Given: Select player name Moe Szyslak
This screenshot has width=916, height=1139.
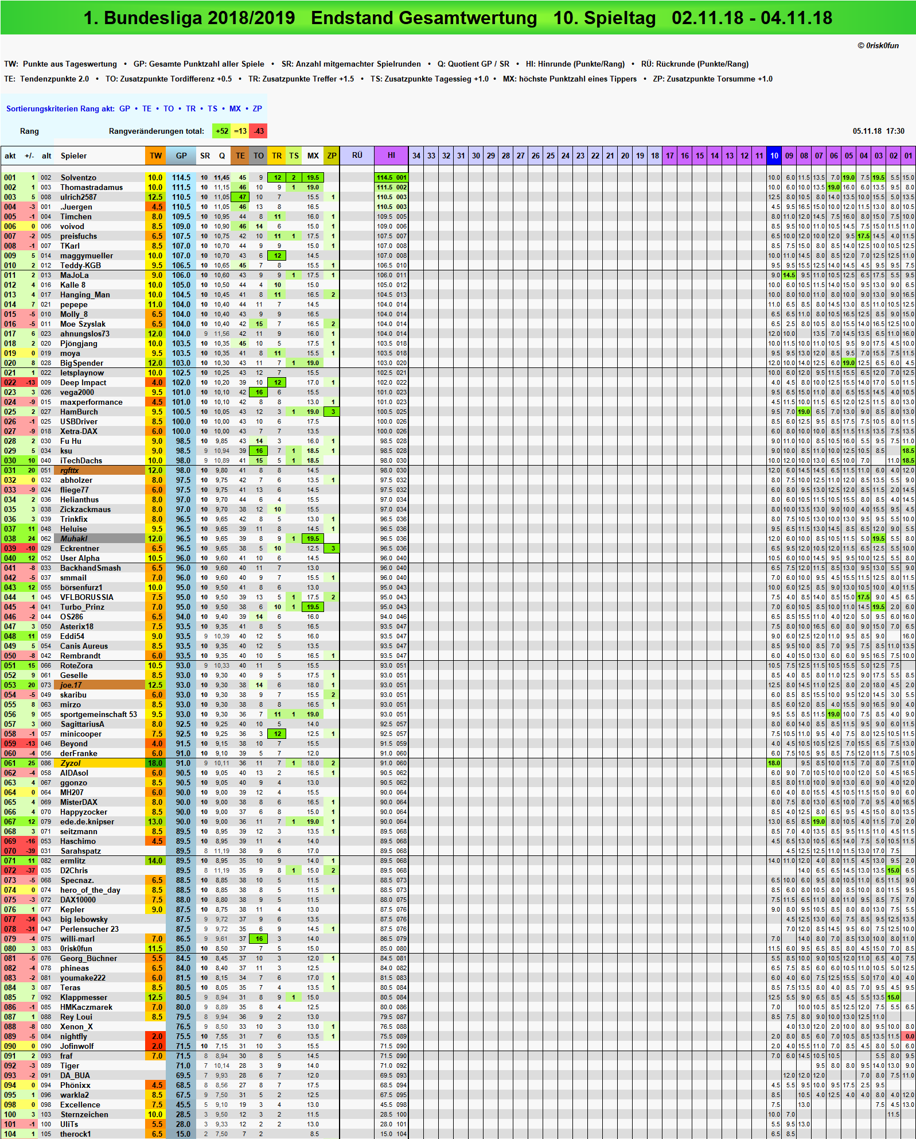Looking at the screenshot, I should click(83, 324).
